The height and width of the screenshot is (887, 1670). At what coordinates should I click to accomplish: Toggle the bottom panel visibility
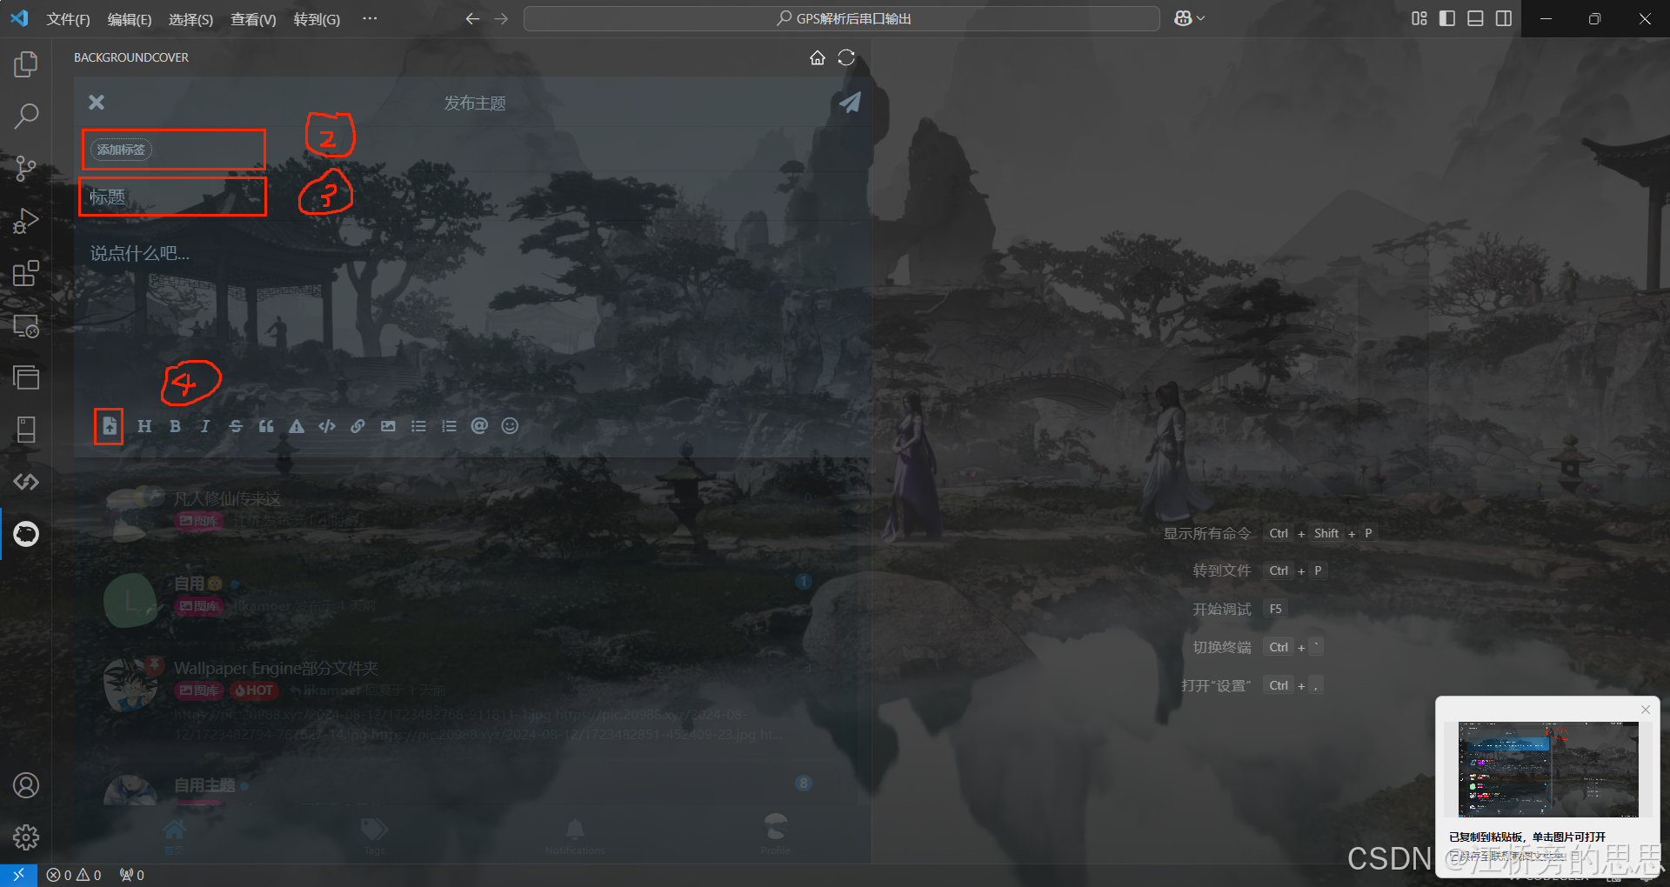[1475, 18]
